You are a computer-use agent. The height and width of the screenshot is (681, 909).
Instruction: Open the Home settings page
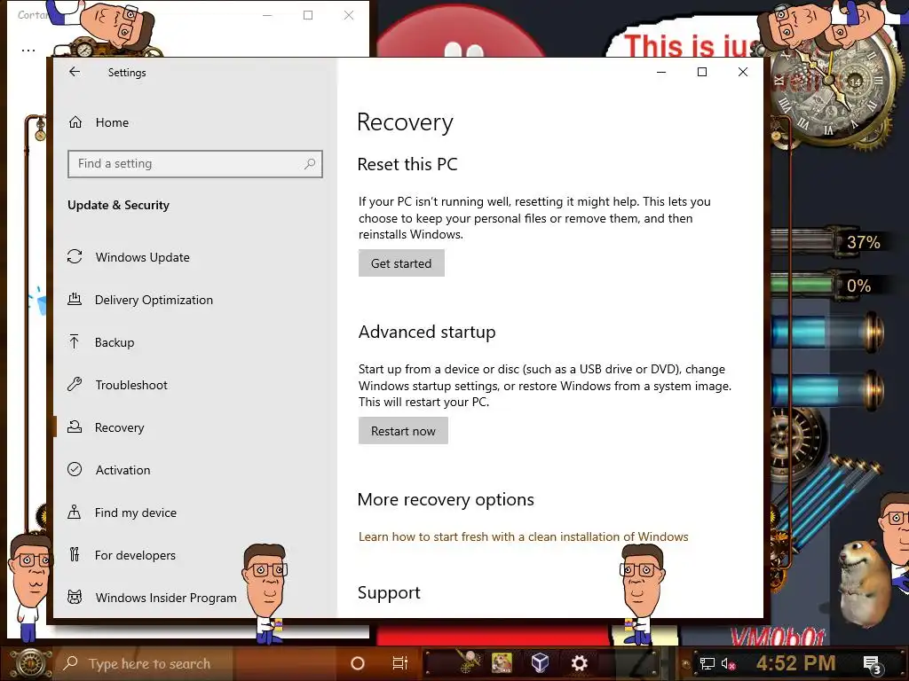[112, 122]
